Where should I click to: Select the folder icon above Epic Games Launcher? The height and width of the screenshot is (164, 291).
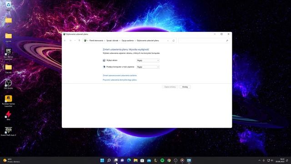(8, 37)
